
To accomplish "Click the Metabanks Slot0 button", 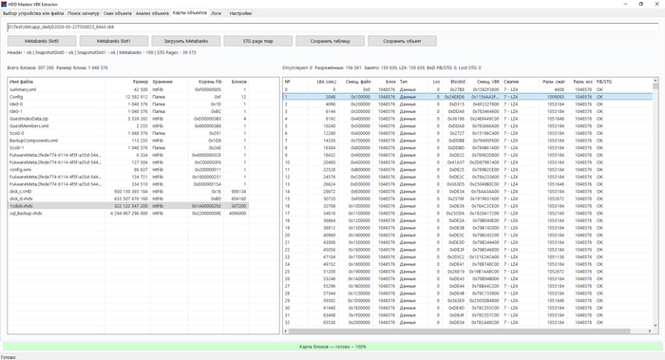I will point(42,41).
